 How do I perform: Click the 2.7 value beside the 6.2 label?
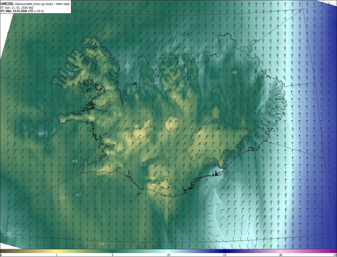pos(83,73)
